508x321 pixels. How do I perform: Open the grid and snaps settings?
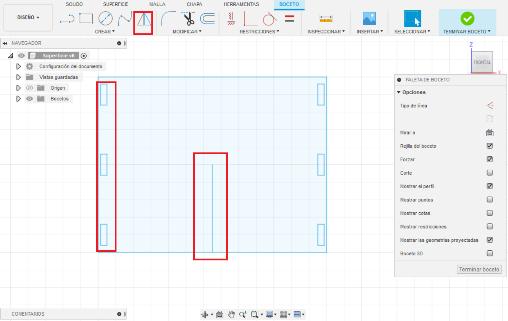click(284, 315)
